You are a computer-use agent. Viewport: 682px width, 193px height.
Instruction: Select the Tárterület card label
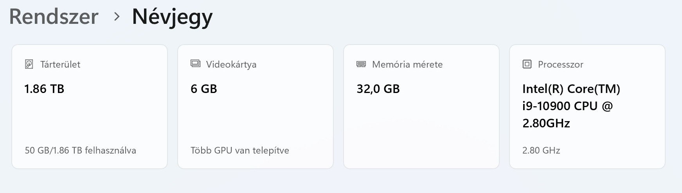[x=60, y=64]
